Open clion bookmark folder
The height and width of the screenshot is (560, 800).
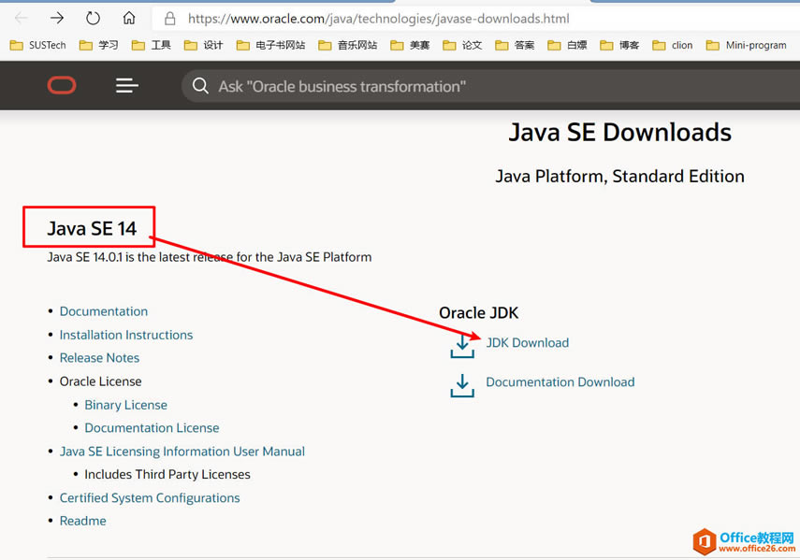pyautogui.click(x=673, y=46)
